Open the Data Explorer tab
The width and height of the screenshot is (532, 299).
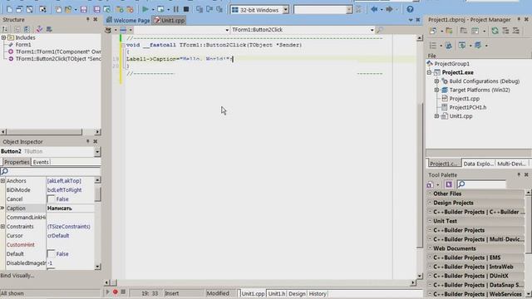coord(478,164)
